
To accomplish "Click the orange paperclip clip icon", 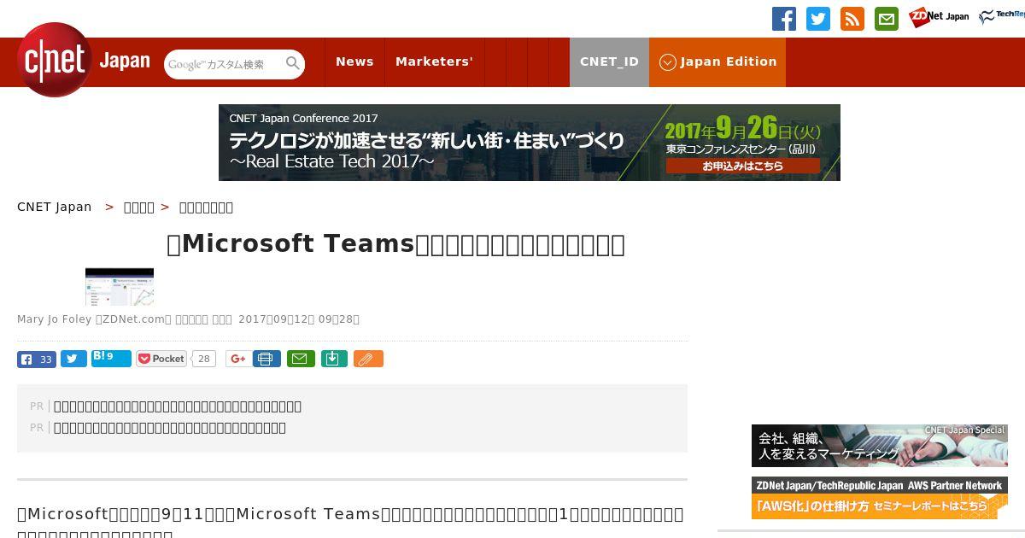I will (x=368, y=359).
